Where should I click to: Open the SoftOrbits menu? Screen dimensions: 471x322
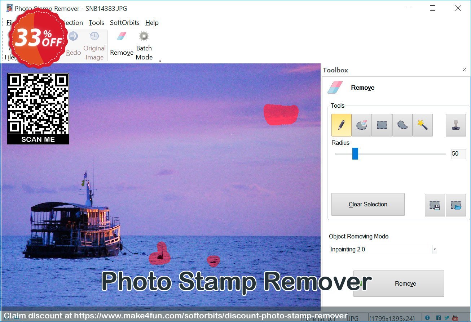point(124,23)
